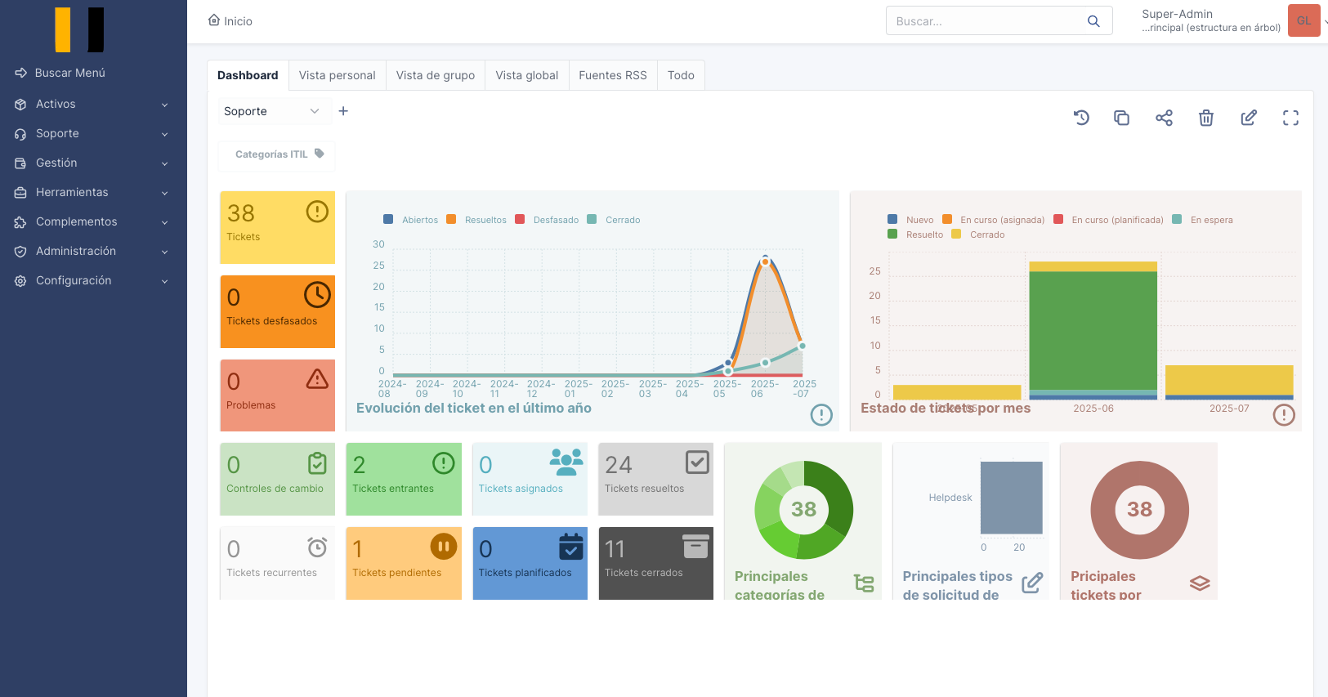The image size is (1328, 697).
Task: Switch to the Fuentes RSS tab
Action: coord(612,75)
